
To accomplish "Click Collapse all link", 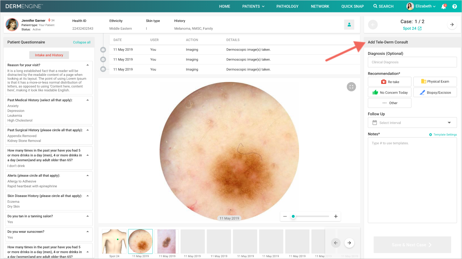I will coord(82,42).
